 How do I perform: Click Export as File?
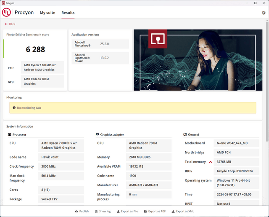pyautogui.click(x=127, y=212)
